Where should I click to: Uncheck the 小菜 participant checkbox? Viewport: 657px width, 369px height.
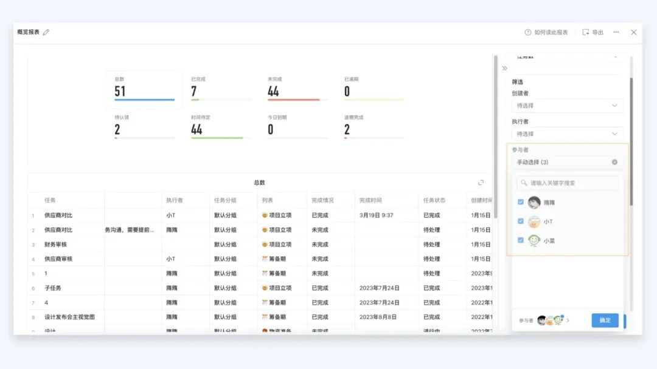(x=520, y=240)
